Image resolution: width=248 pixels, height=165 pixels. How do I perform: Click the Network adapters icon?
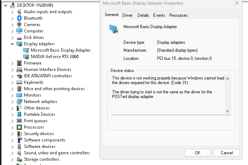click(19, 102)
